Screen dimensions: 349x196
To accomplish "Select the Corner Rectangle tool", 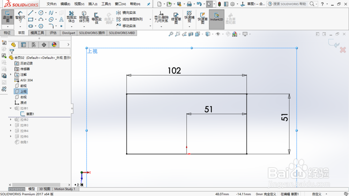I will [x=31, y=19].
